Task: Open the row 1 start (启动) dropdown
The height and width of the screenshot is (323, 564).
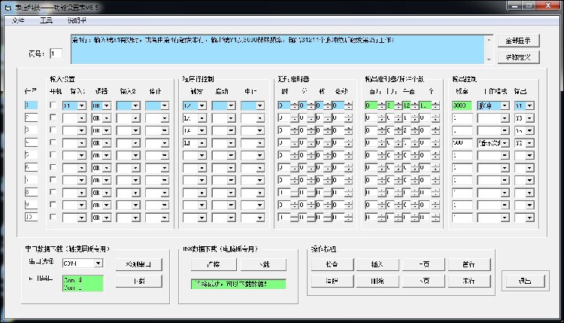Action: pyautogui.click(x=231, y=105)
